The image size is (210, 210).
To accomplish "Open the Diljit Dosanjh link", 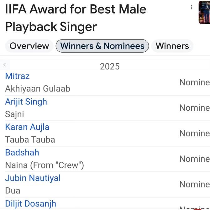I will click(x=30, y=203).
